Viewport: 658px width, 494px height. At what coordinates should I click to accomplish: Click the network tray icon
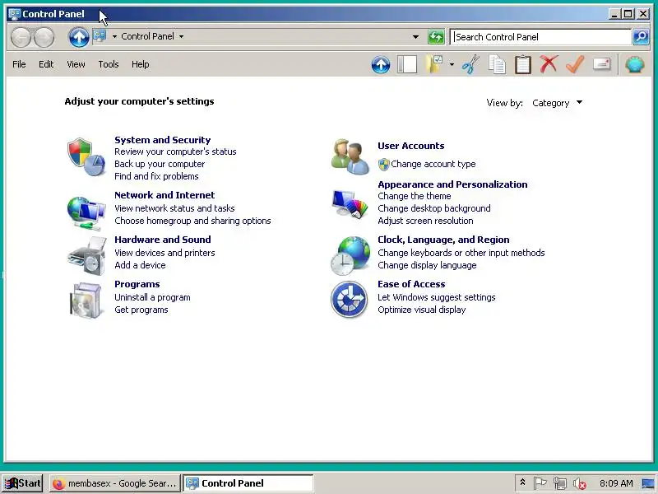coord(560,483)
